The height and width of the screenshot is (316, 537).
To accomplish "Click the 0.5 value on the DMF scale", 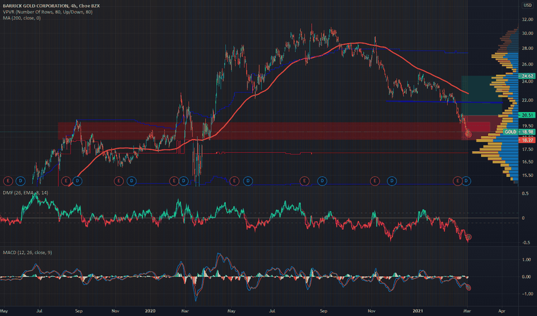I will pos(525,194).
